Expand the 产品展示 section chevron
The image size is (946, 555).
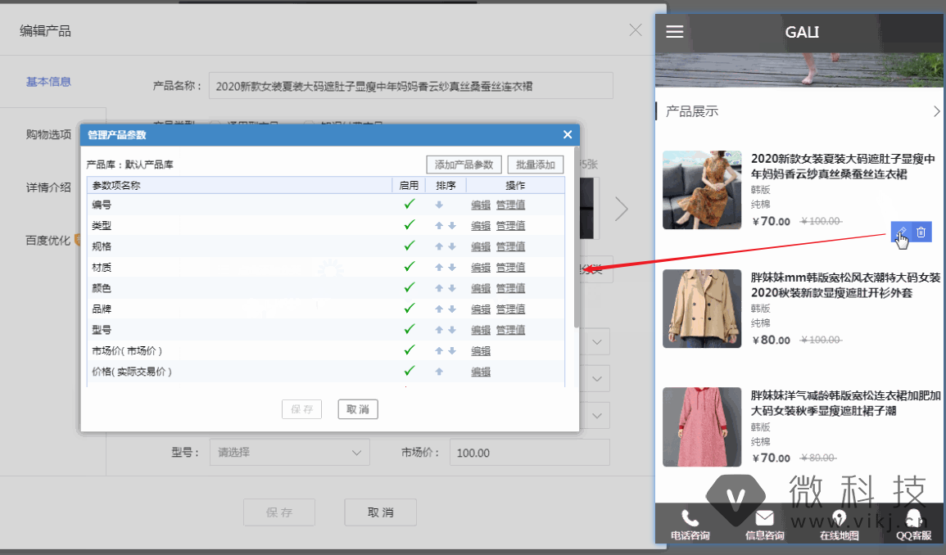(937, 111)
